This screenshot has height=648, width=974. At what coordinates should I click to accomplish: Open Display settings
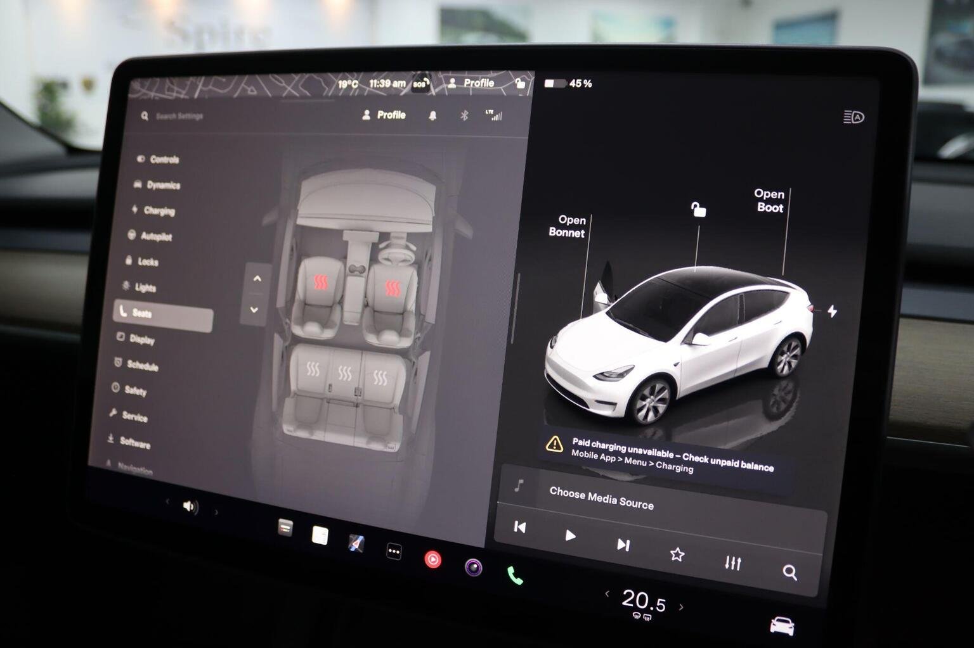pos(136,339)
